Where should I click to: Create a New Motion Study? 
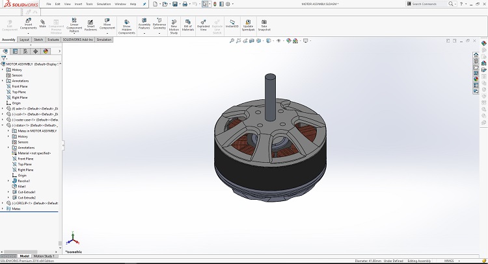[174, 27]
